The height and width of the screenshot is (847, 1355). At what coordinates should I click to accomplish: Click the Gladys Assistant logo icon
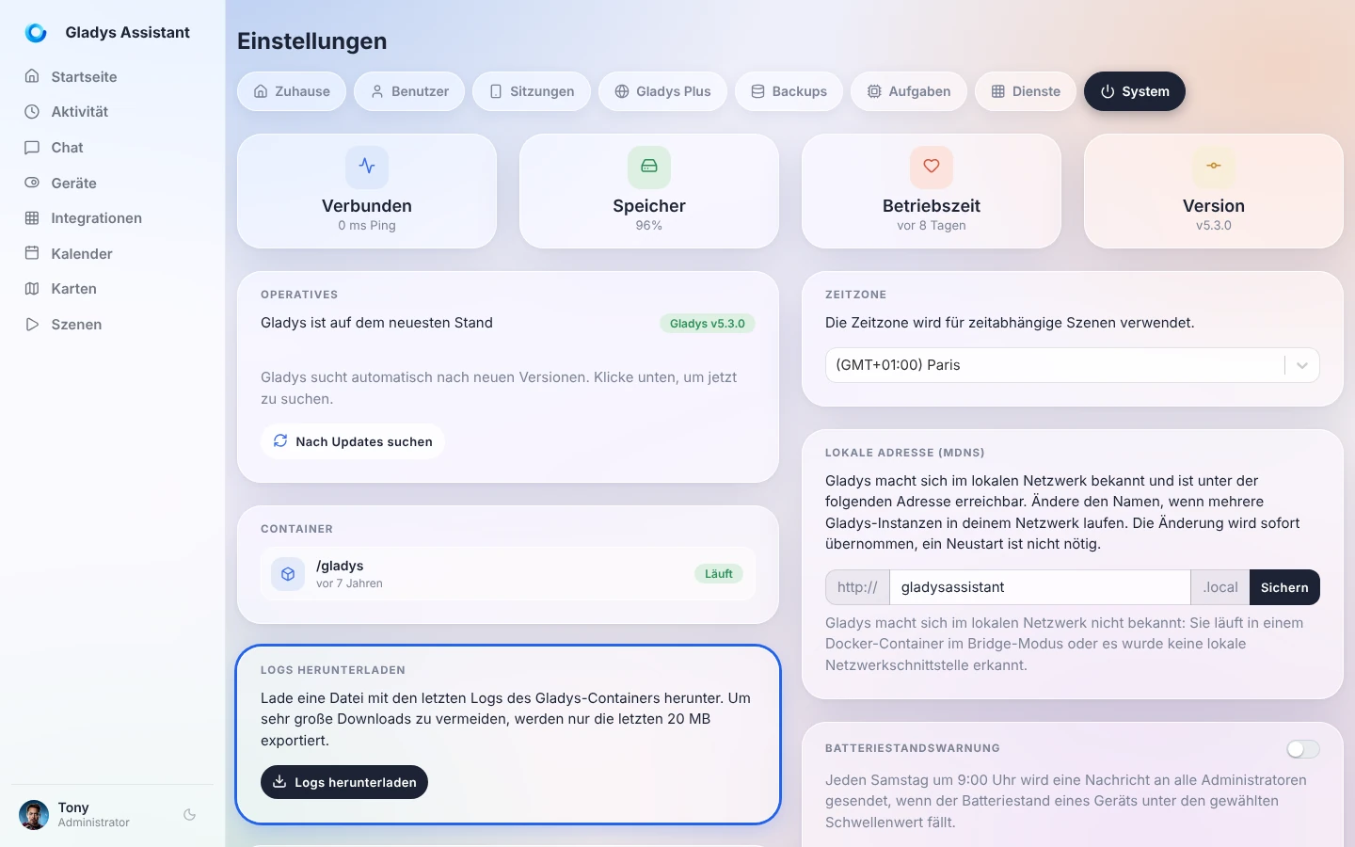pos(36,33)
